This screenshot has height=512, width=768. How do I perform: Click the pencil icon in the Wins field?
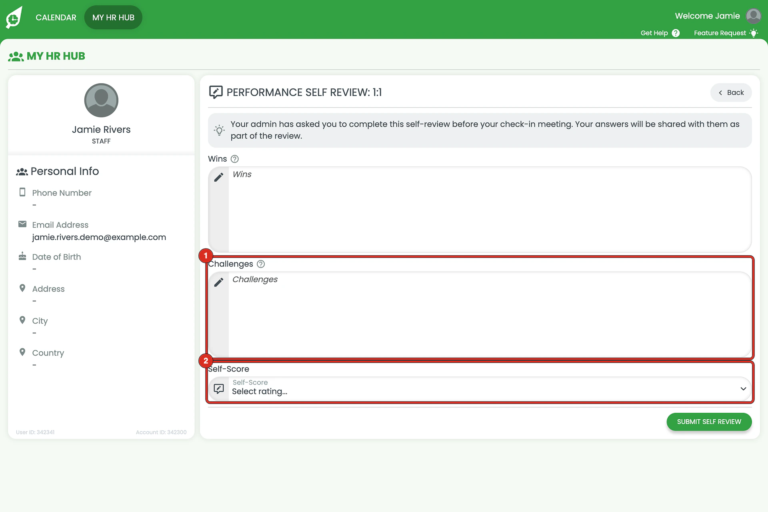pos(219,177)
